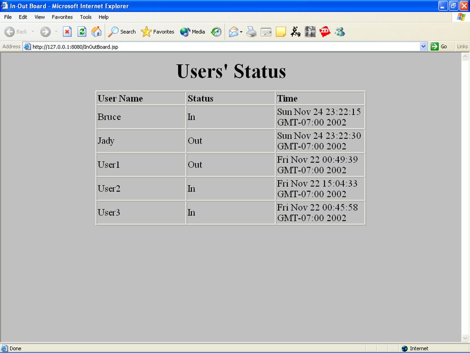The width and height of the screenshot is (470, 353).
Task: Open the Favorites pane from the toolbar
Action: (x=158, y=31)
